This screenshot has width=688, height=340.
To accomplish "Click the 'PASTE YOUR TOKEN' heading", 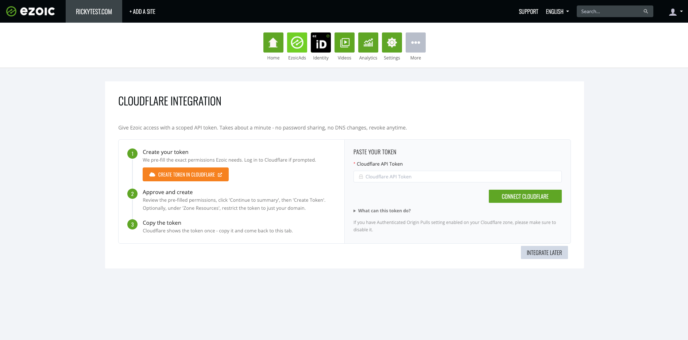I will tap(375, 152).
